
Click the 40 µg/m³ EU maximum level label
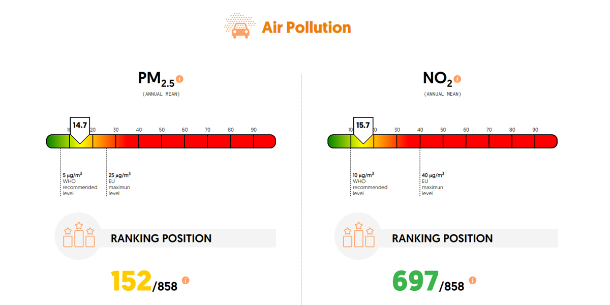coord(433,184)
